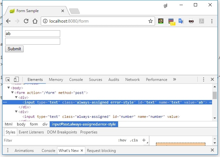Open the Sources panel
This screenshot has height=157, width=220.
[96, 80]
